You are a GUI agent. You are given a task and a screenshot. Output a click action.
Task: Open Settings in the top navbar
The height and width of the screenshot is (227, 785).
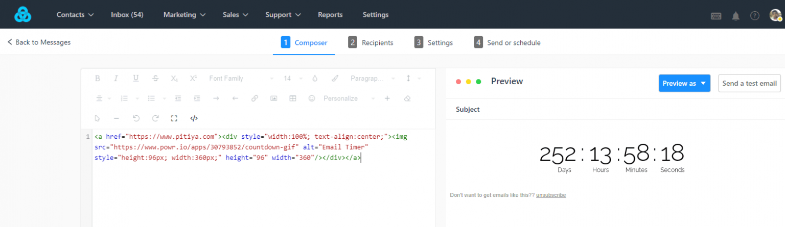[376, 15]
